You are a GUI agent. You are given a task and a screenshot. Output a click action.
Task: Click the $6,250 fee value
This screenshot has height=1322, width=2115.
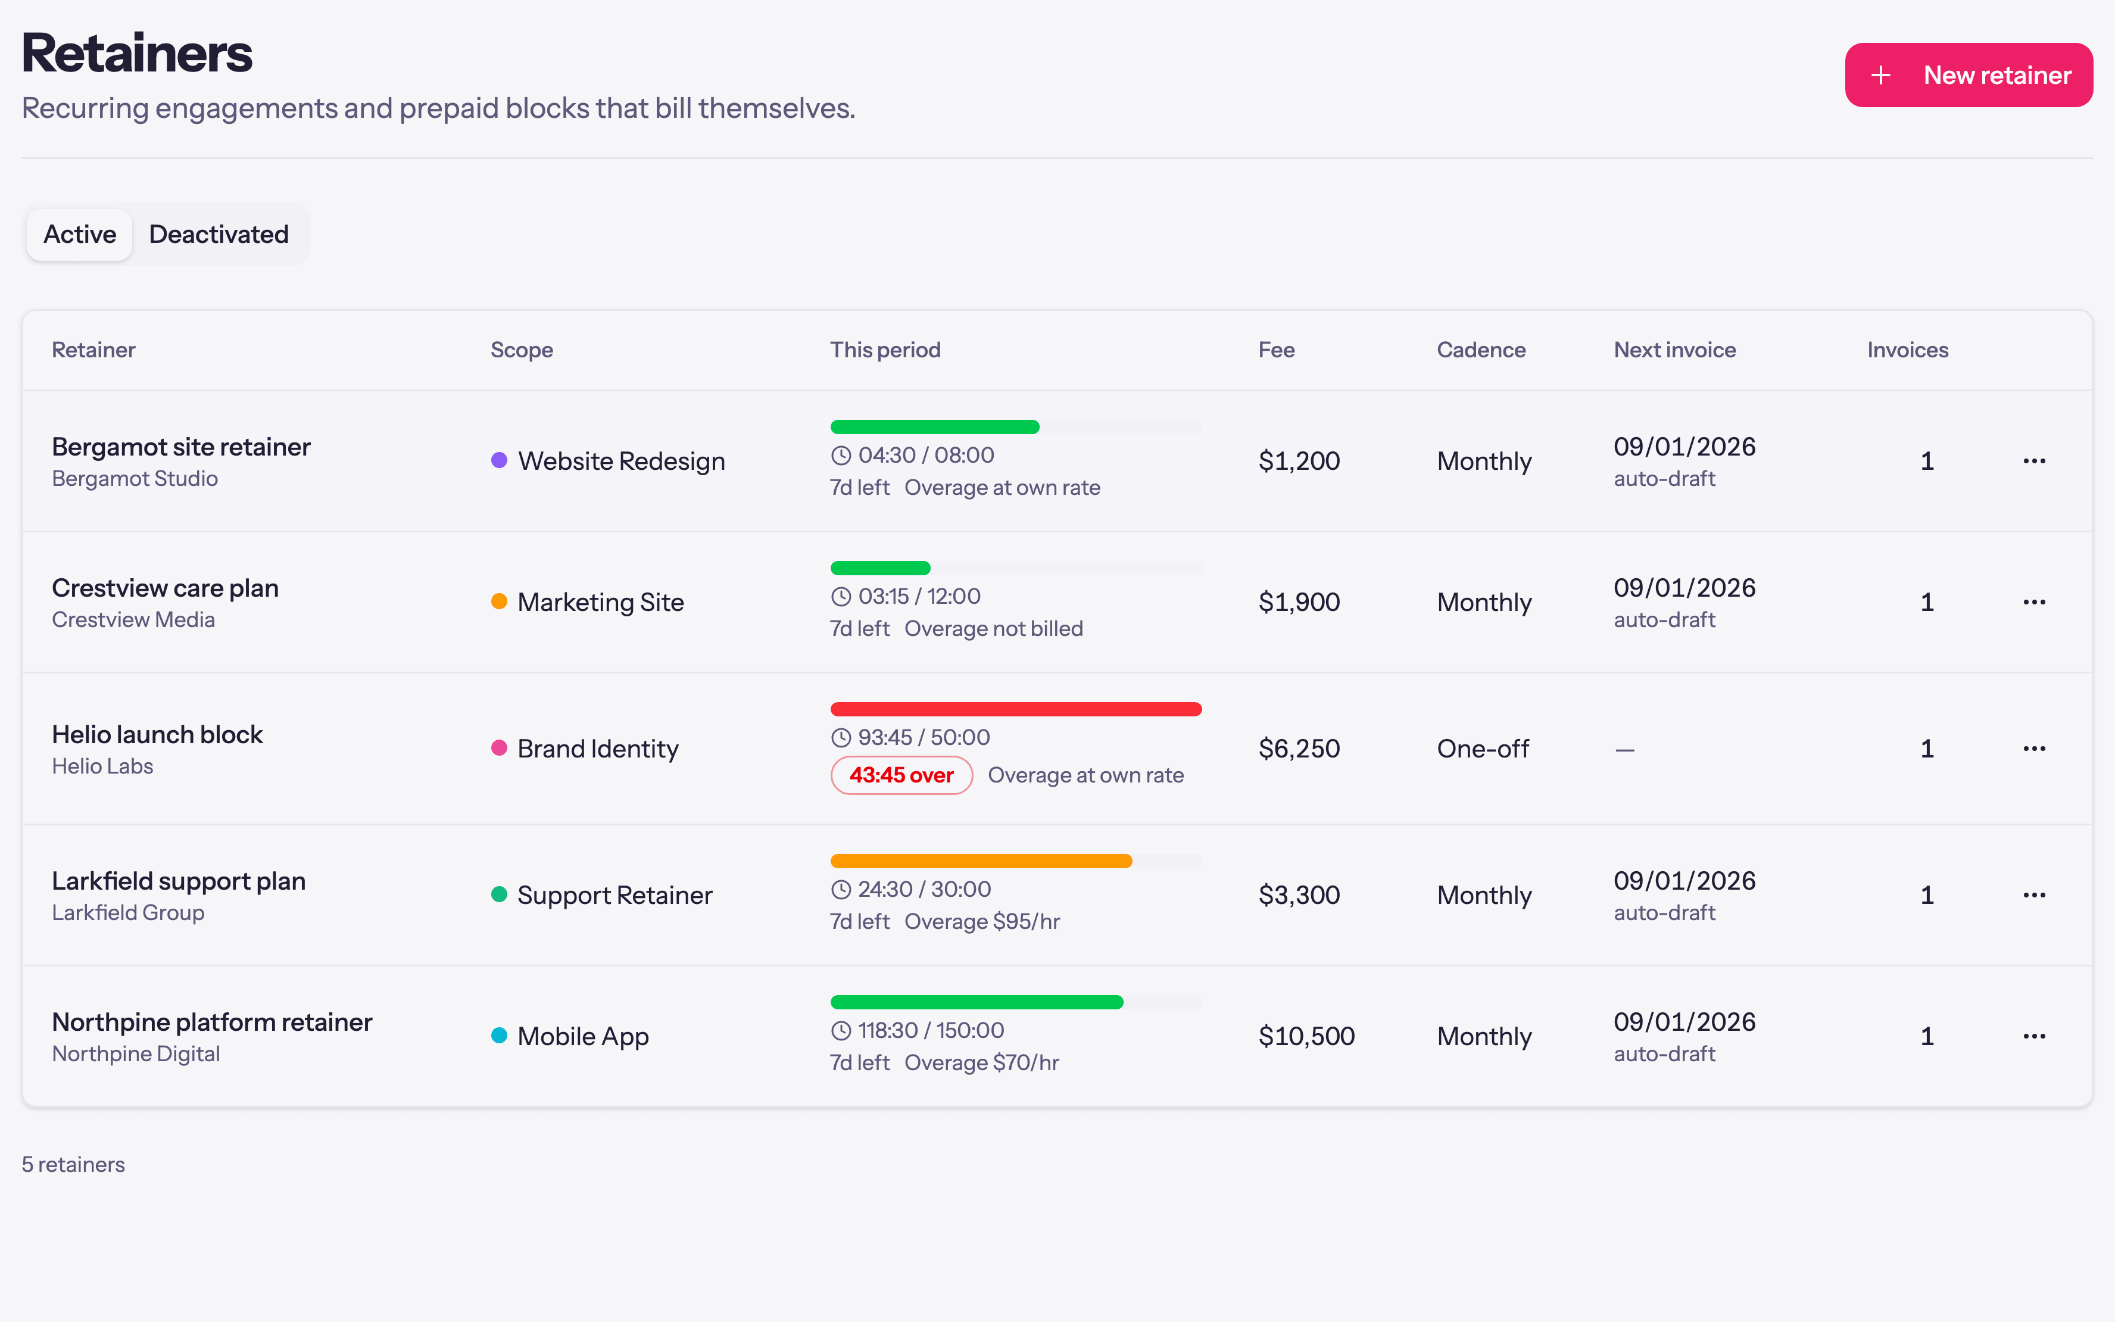coord(1299,749)
